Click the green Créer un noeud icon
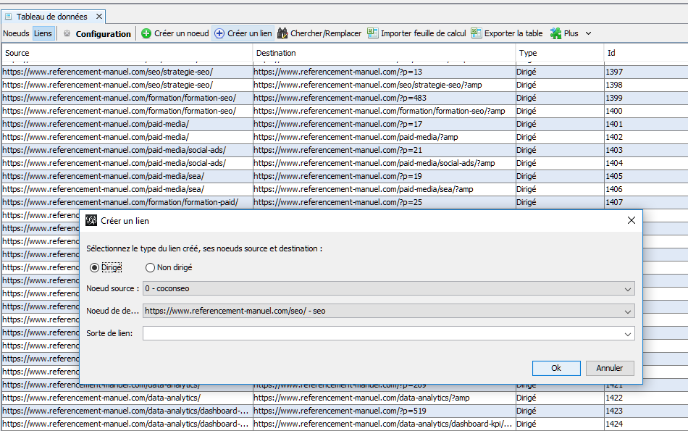The height and width of the screenshot is (431, 688). [x=146, y=33]
